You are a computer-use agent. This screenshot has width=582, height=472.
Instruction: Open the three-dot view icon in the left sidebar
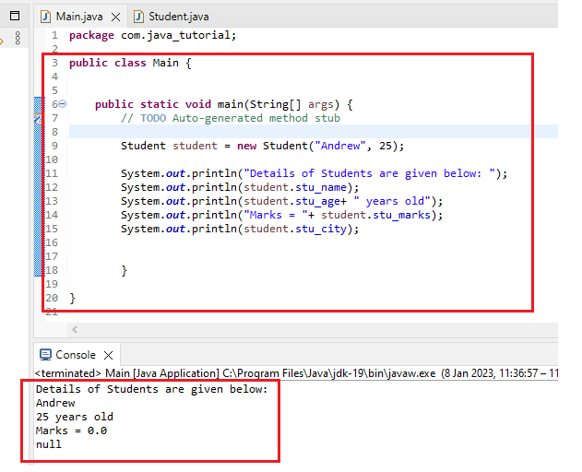click(18, 38)
